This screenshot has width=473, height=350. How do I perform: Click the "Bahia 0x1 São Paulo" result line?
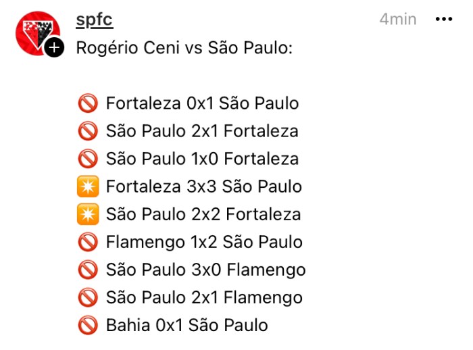187,326
